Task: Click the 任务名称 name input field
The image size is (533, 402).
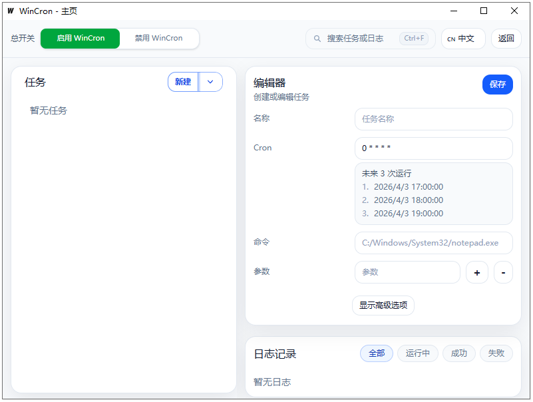Action: tap(433, 118)
